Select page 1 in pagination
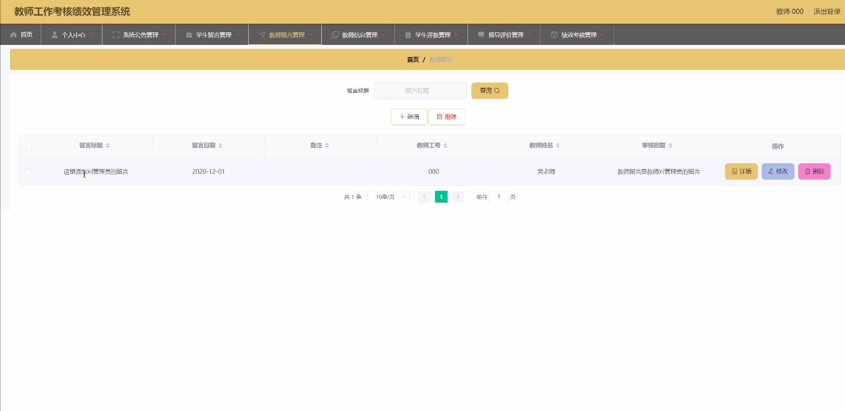The height and width of the screenshot is (411, 845). coord(441,197)
